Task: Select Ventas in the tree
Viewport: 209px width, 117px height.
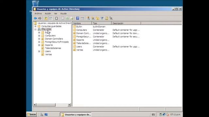Action: (48, 54)
